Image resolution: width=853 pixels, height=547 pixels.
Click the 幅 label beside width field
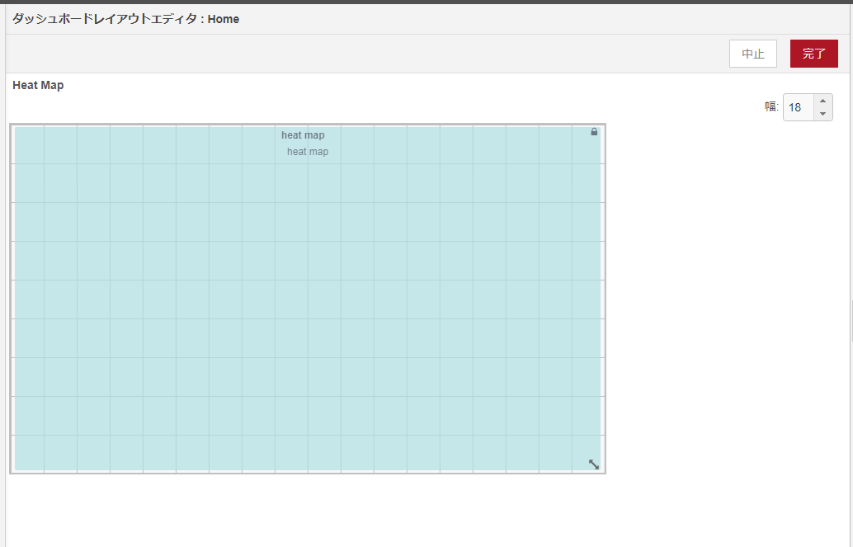(771, 106)
